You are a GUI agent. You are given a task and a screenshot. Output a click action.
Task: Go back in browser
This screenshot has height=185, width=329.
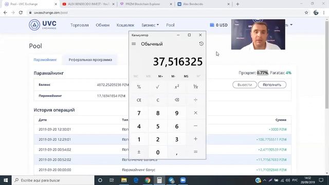point(5,12)
